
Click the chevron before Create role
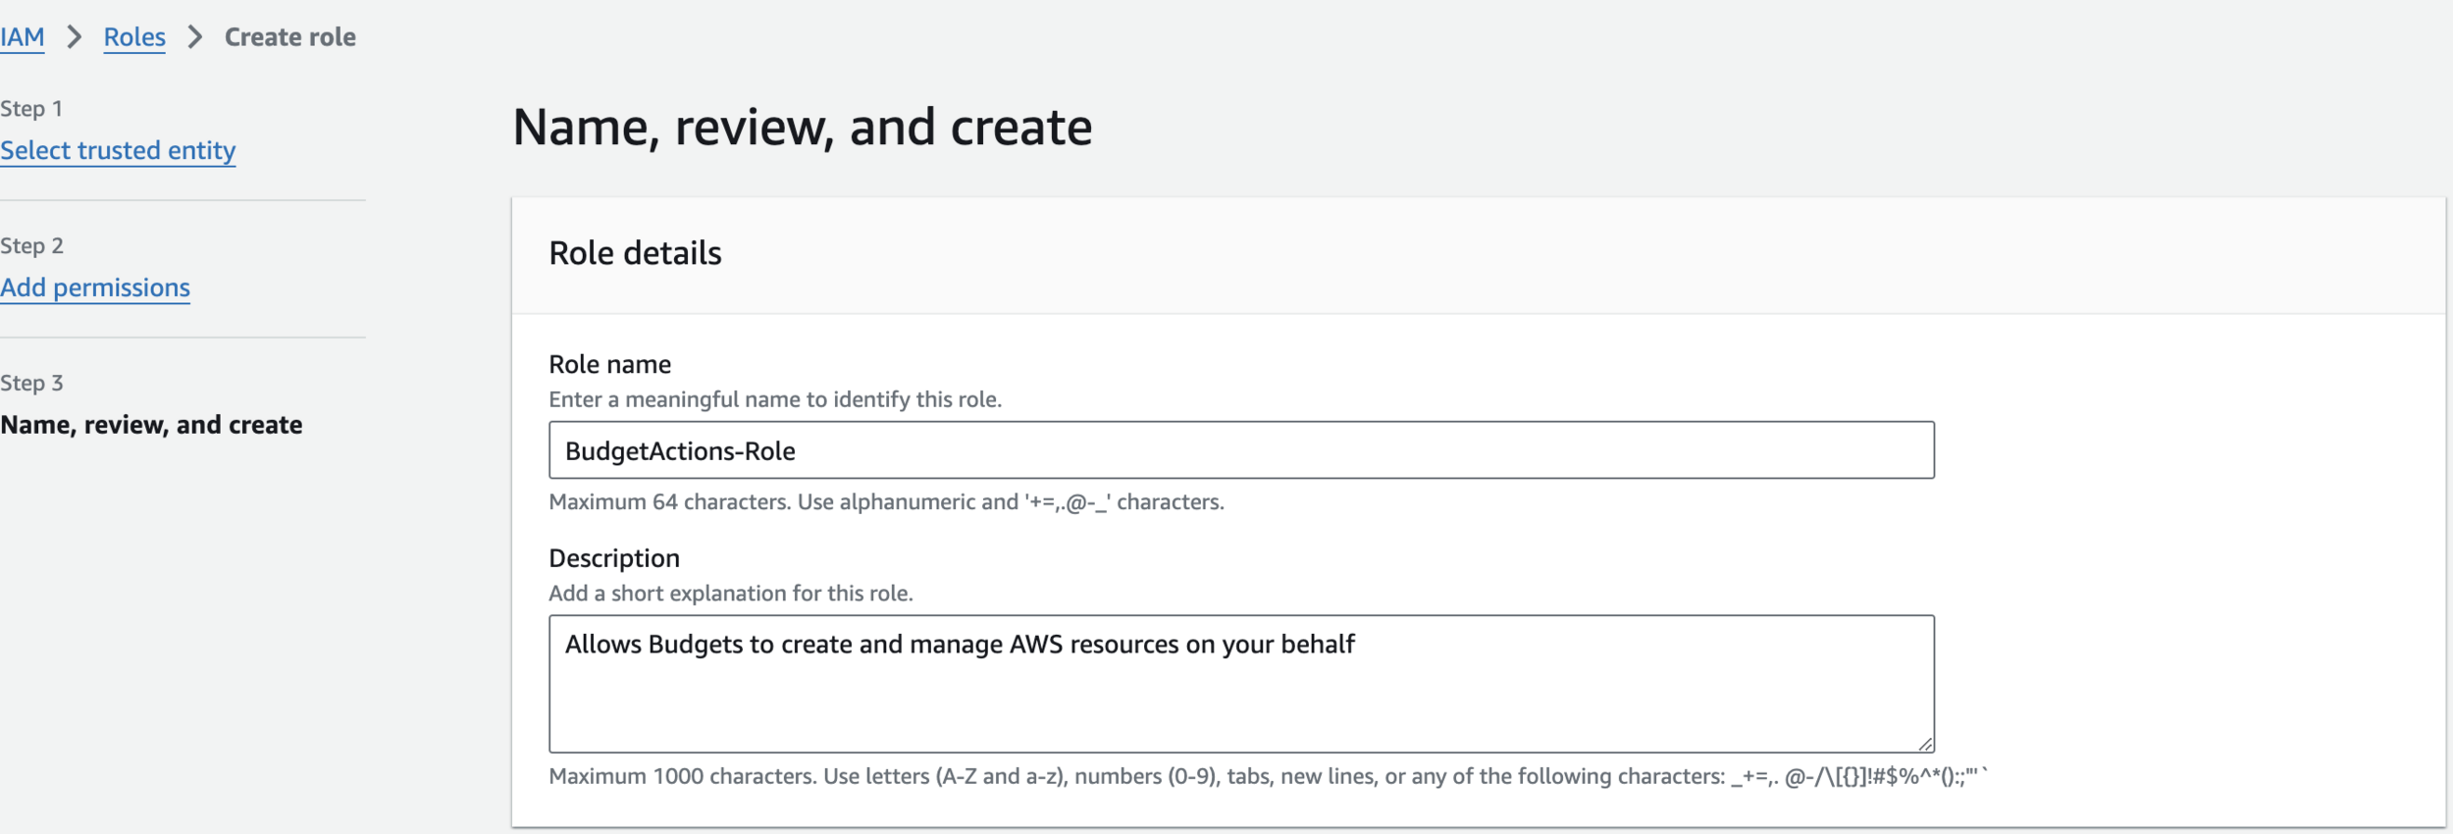[195, 37]
